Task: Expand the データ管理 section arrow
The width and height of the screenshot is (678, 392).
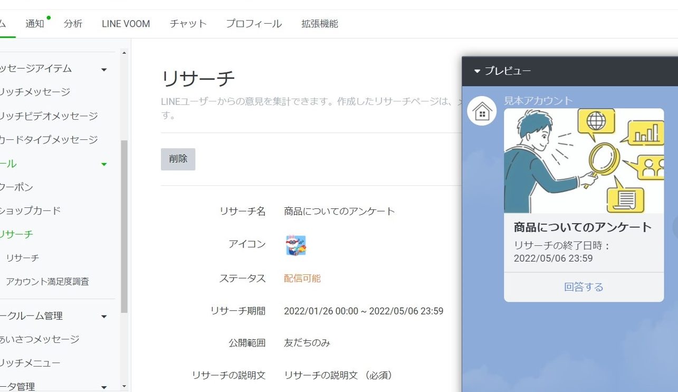Action: point(104,387)
